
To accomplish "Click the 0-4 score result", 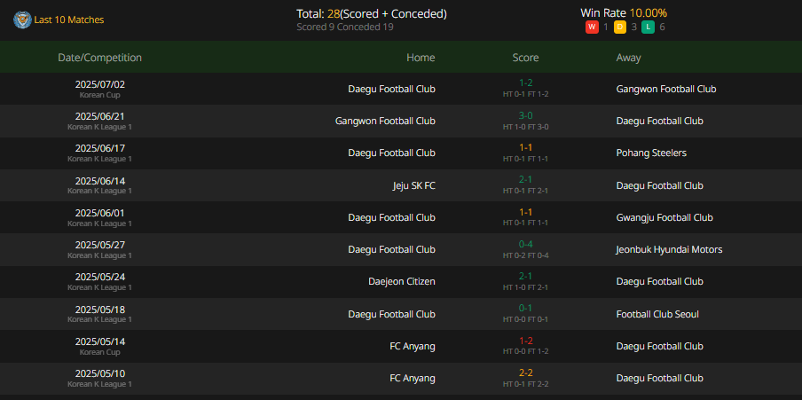I will [x=525, y=245].
